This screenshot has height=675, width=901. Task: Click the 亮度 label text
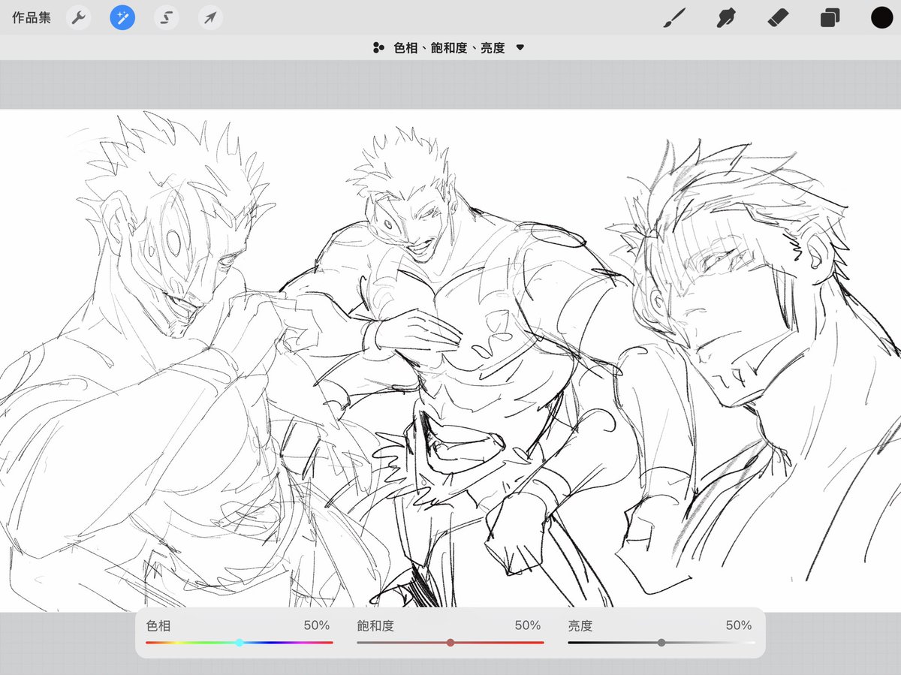(580, 625)
